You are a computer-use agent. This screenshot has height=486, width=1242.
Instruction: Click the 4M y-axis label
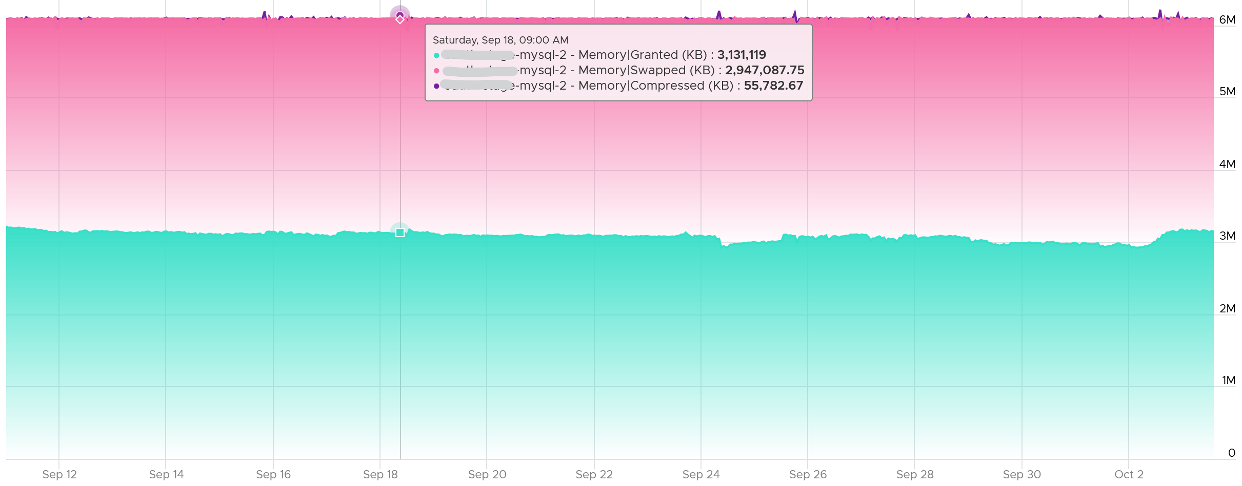tap(1227, 164)
